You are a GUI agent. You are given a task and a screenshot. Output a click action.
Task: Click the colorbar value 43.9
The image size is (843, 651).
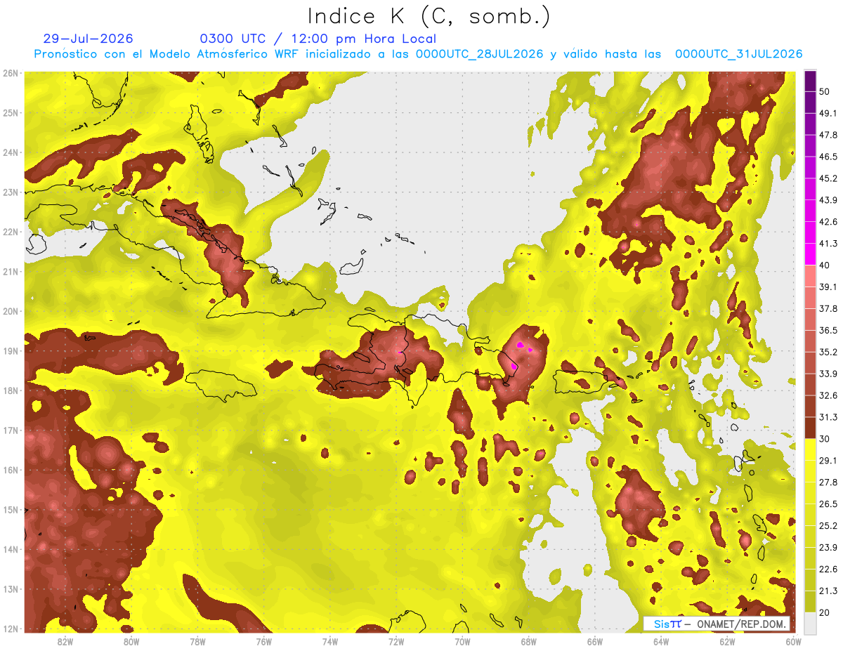tap(828, 200)
